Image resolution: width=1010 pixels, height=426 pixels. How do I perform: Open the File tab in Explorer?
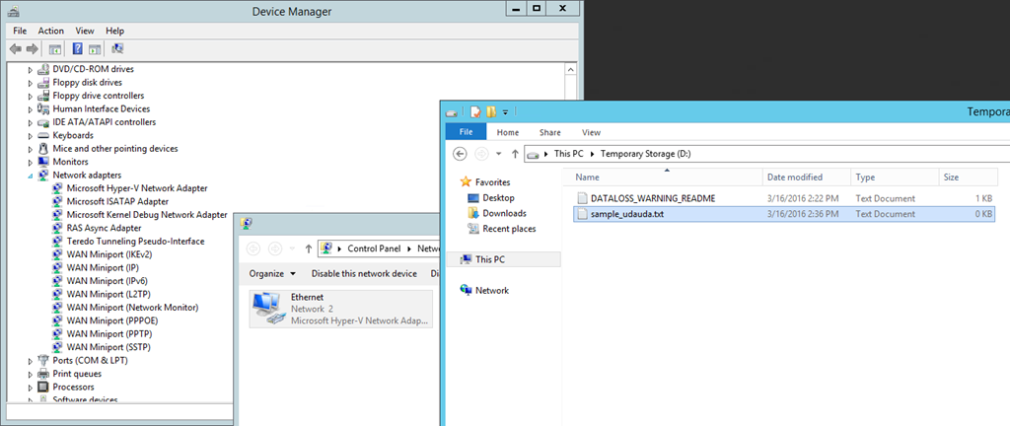(x=466, y=132)
